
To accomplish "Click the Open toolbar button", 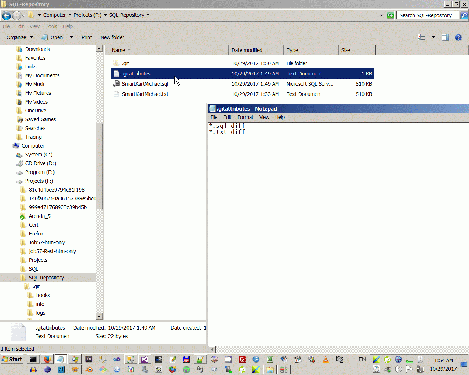I will click(x=52, y=37).
